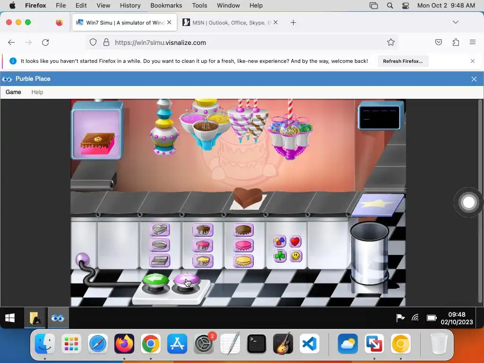
Task: Open Spotlight search in menu bar
Action: 390,5
